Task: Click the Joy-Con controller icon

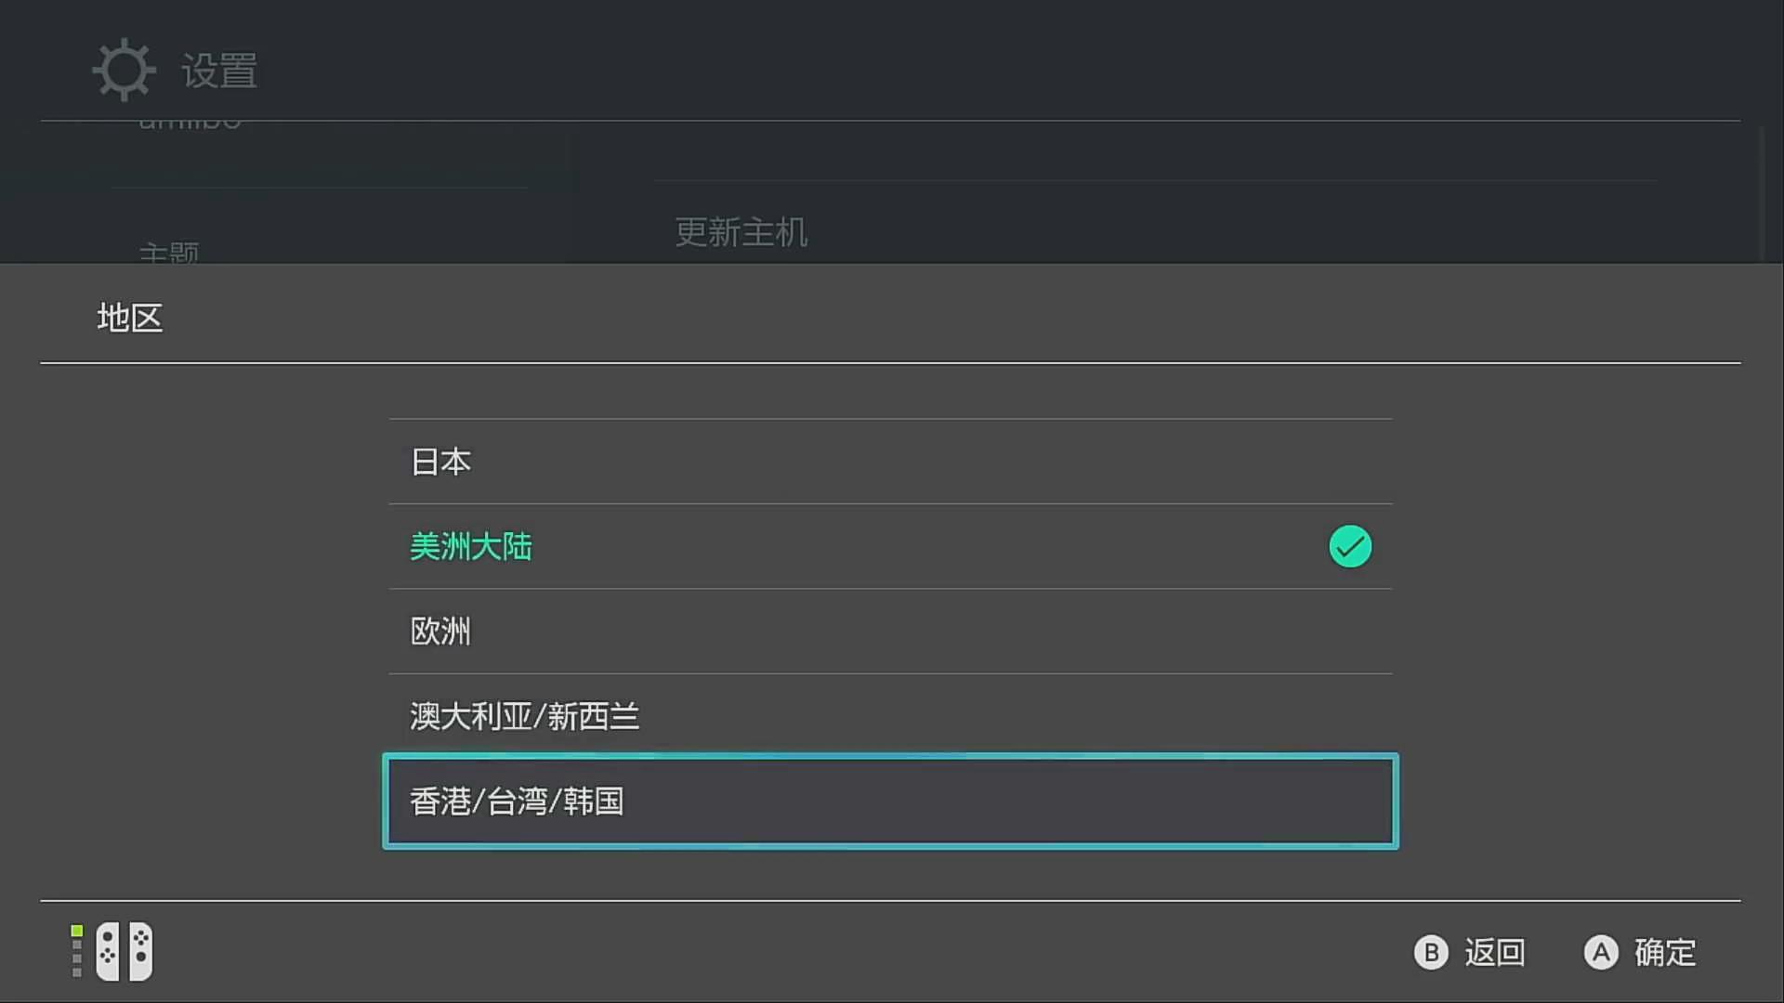Action: point(125,951)
